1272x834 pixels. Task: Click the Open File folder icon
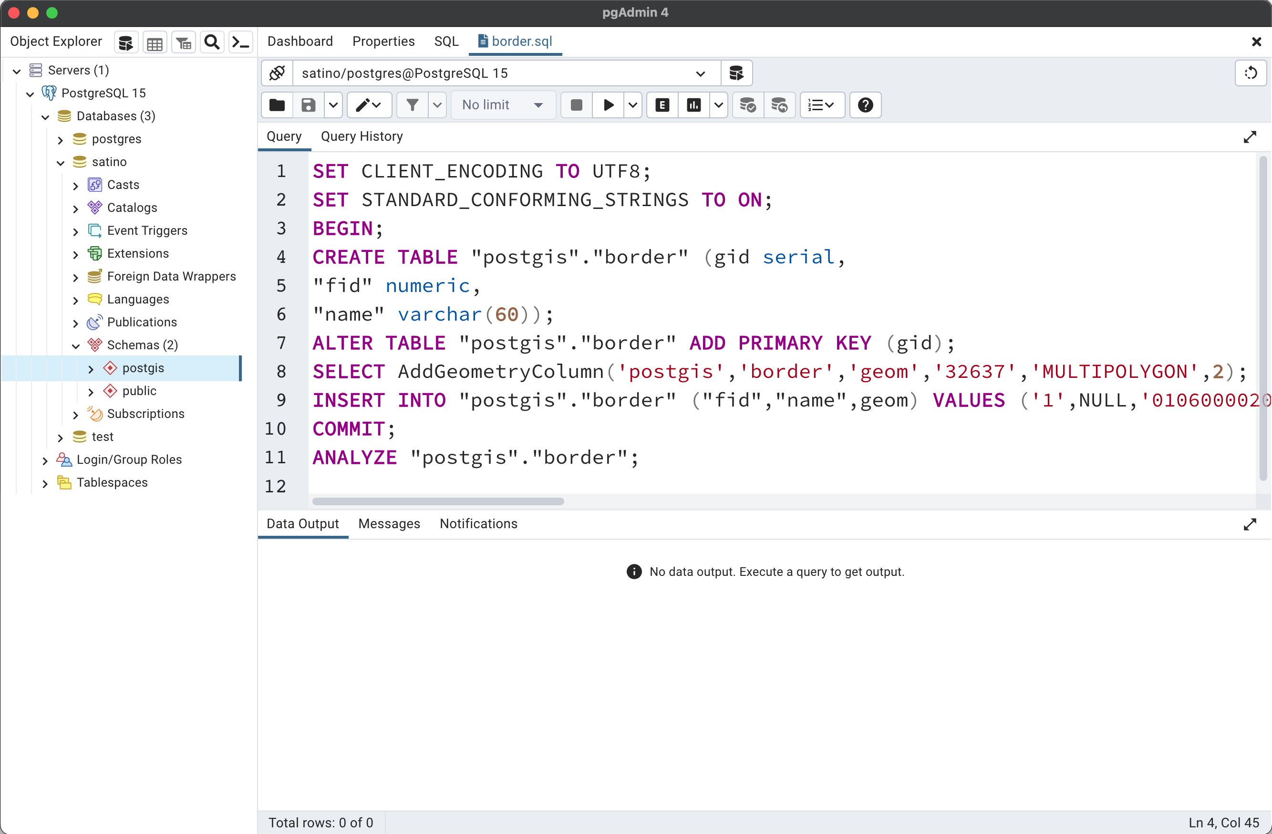coord(277,105)
